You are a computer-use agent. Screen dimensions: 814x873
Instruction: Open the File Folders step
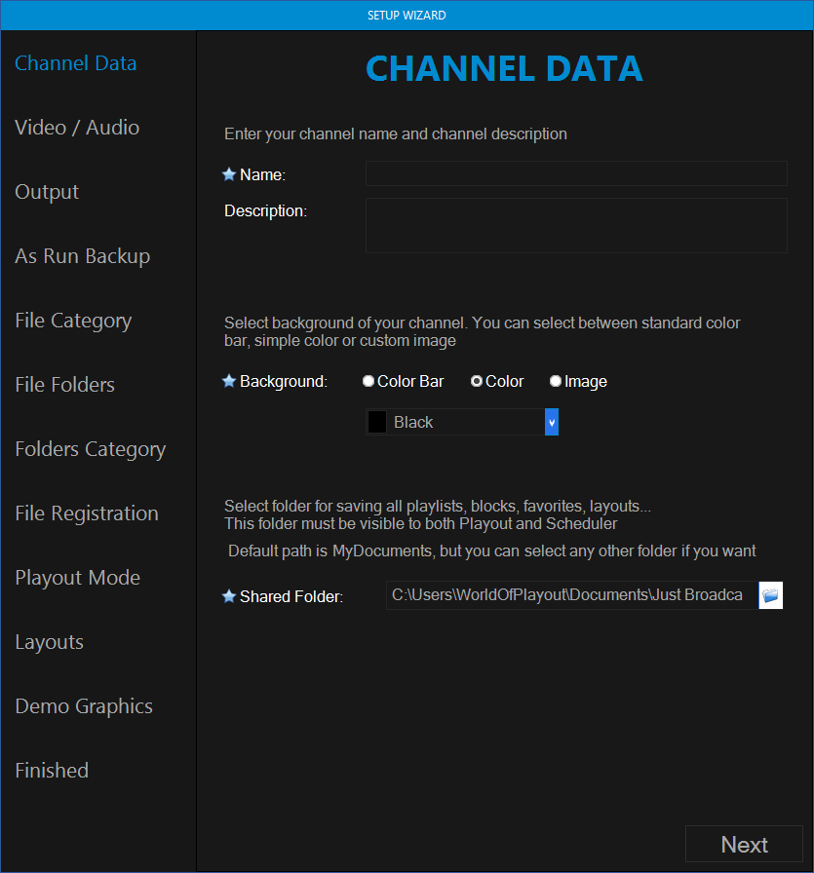pyautogui.click(x=65, y=385)
